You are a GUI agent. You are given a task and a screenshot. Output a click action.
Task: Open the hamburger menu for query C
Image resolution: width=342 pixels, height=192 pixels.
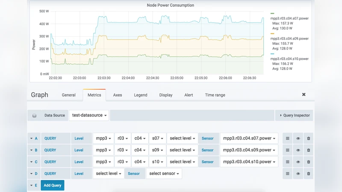[288, 162]
